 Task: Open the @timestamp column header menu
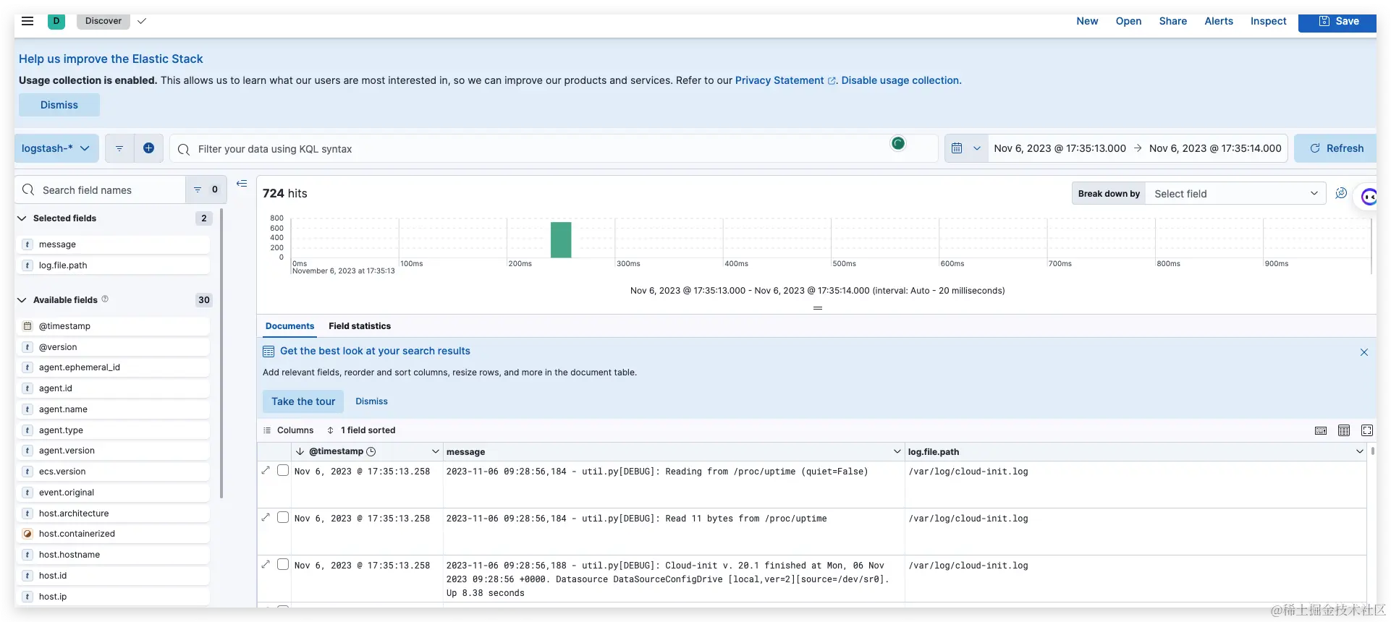point(436,451)
